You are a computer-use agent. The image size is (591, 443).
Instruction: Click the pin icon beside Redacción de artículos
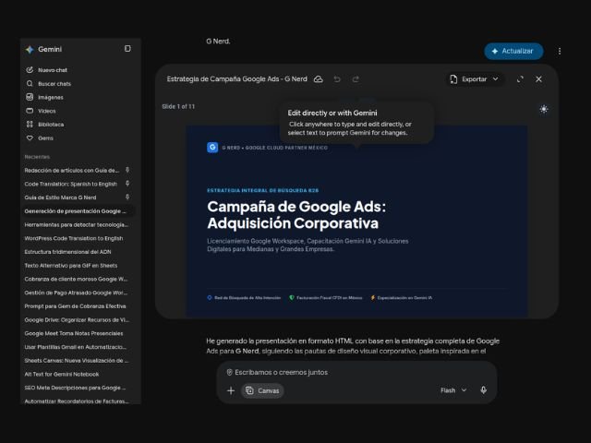coord(127,170)
